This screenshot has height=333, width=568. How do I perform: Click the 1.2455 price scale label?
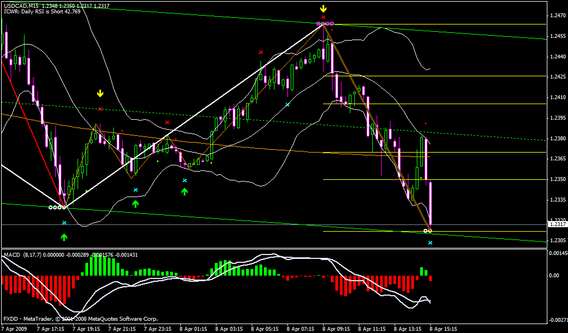click(x=557, y=36)
